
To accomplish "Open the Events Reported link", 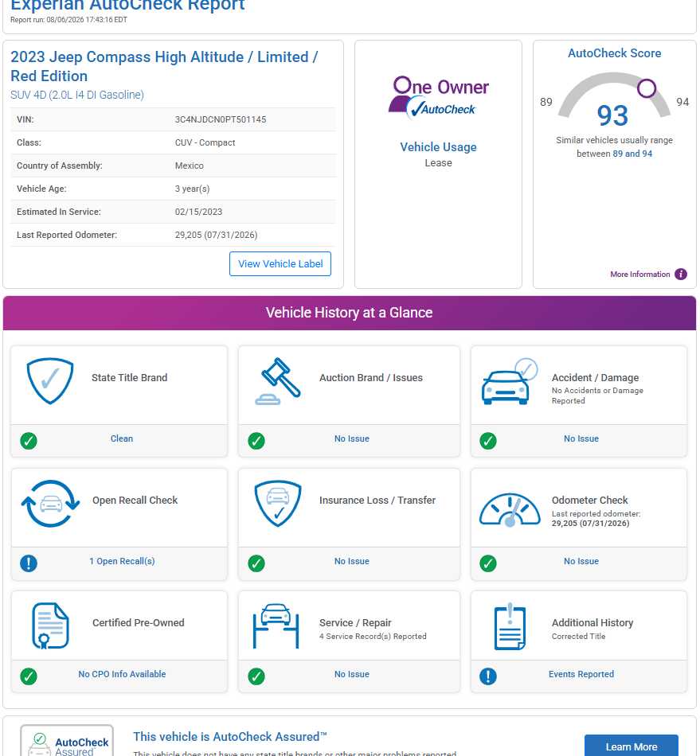I will pyautogui.click(x=581, y=673).
